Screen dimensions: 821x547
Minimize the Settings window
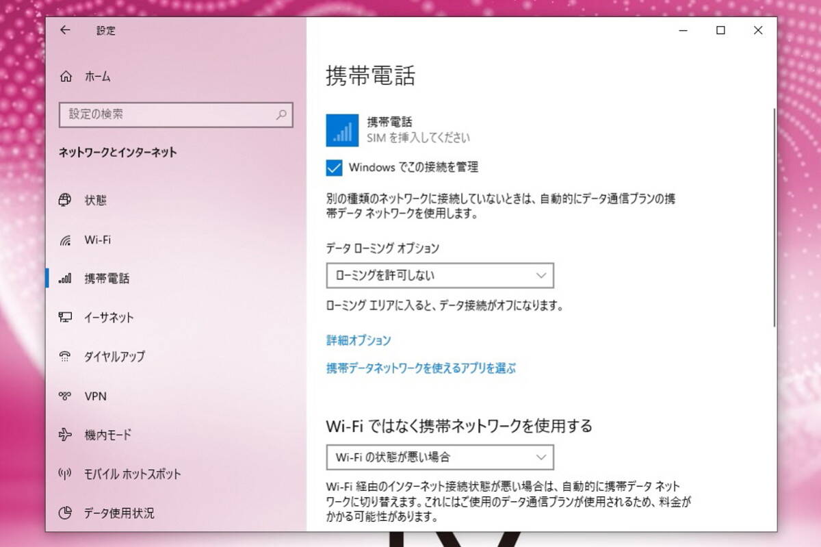click(683, 30)
